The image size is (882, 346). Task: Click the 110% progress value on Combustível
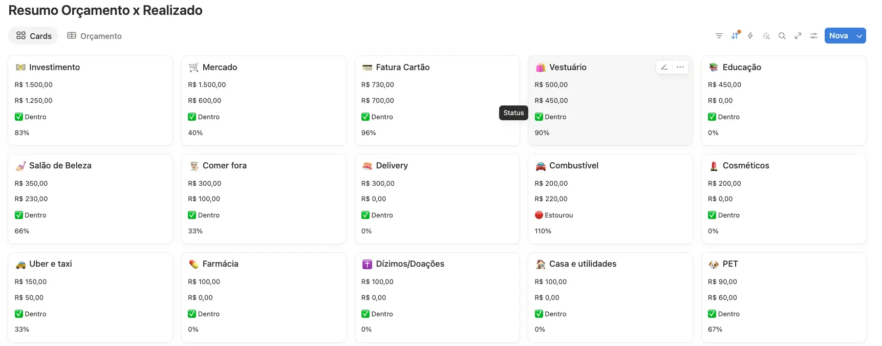(543, 231)
